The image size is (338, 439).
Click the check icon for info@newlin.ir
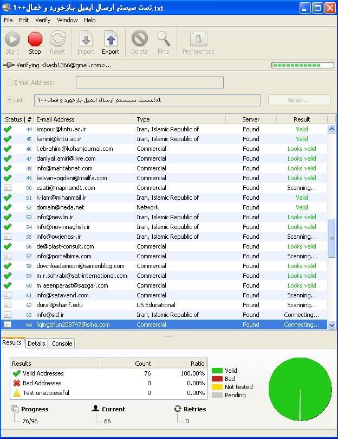8,217
